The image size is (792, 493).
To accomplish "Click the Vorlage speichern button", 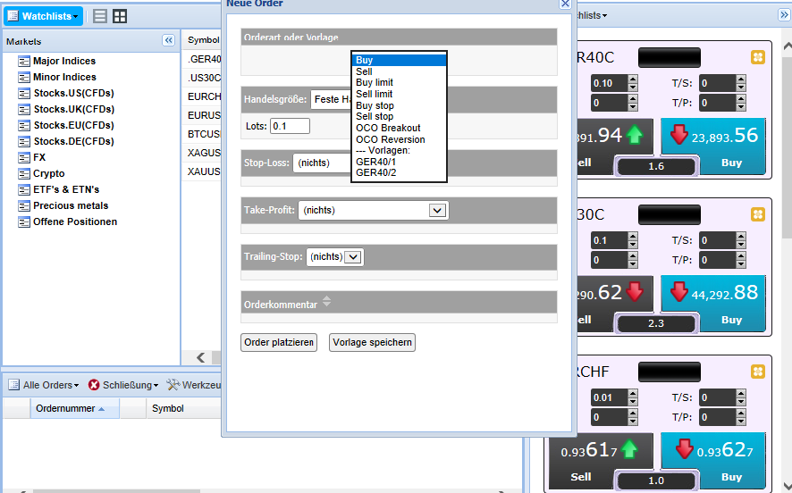I will (x=372, y=343).
